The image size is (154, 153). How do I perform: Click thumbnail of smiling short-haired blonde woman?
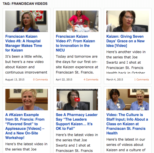point(27,99)
